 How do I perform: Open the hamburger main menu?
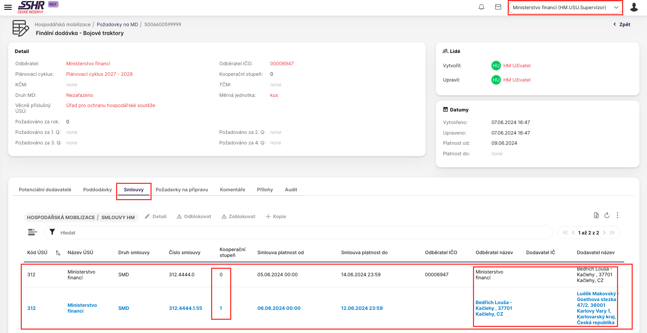click(x=8, y=7)
